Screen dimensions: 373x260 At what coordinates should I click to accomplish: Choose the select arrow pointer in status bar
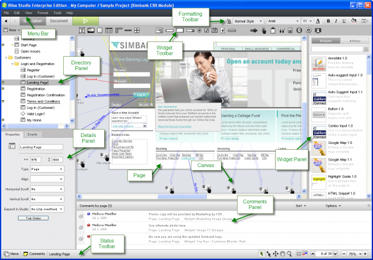coord(262,254)
